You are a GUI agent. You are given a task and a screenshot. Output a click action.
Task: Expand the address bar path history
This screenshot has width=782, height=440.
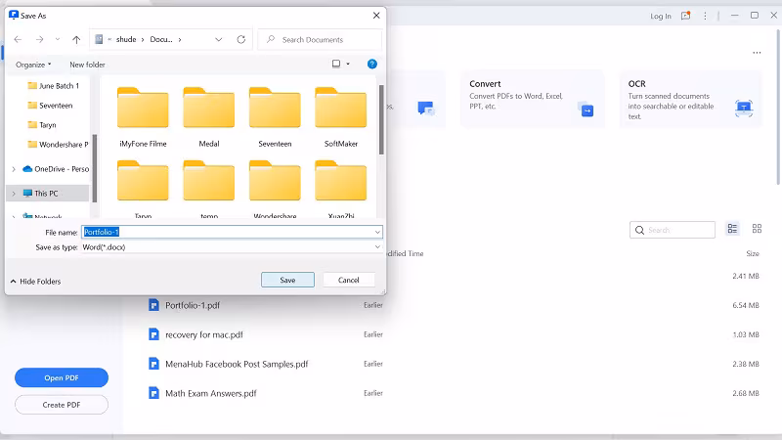point(218,39)
